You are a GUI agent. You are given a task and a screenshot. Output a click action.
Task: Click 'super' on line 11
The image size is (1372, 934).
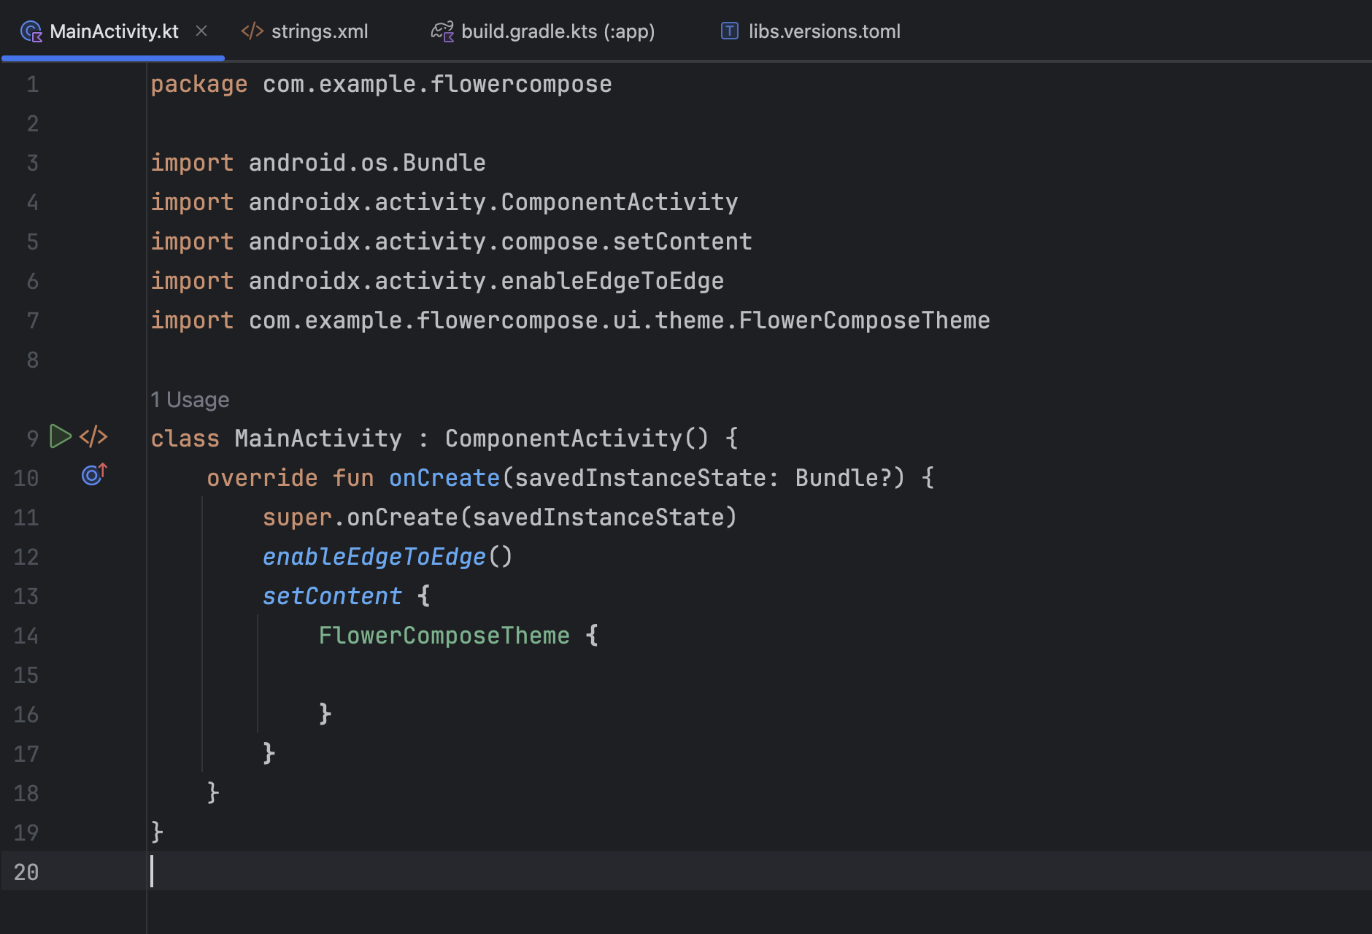click(x=298, y=517)
